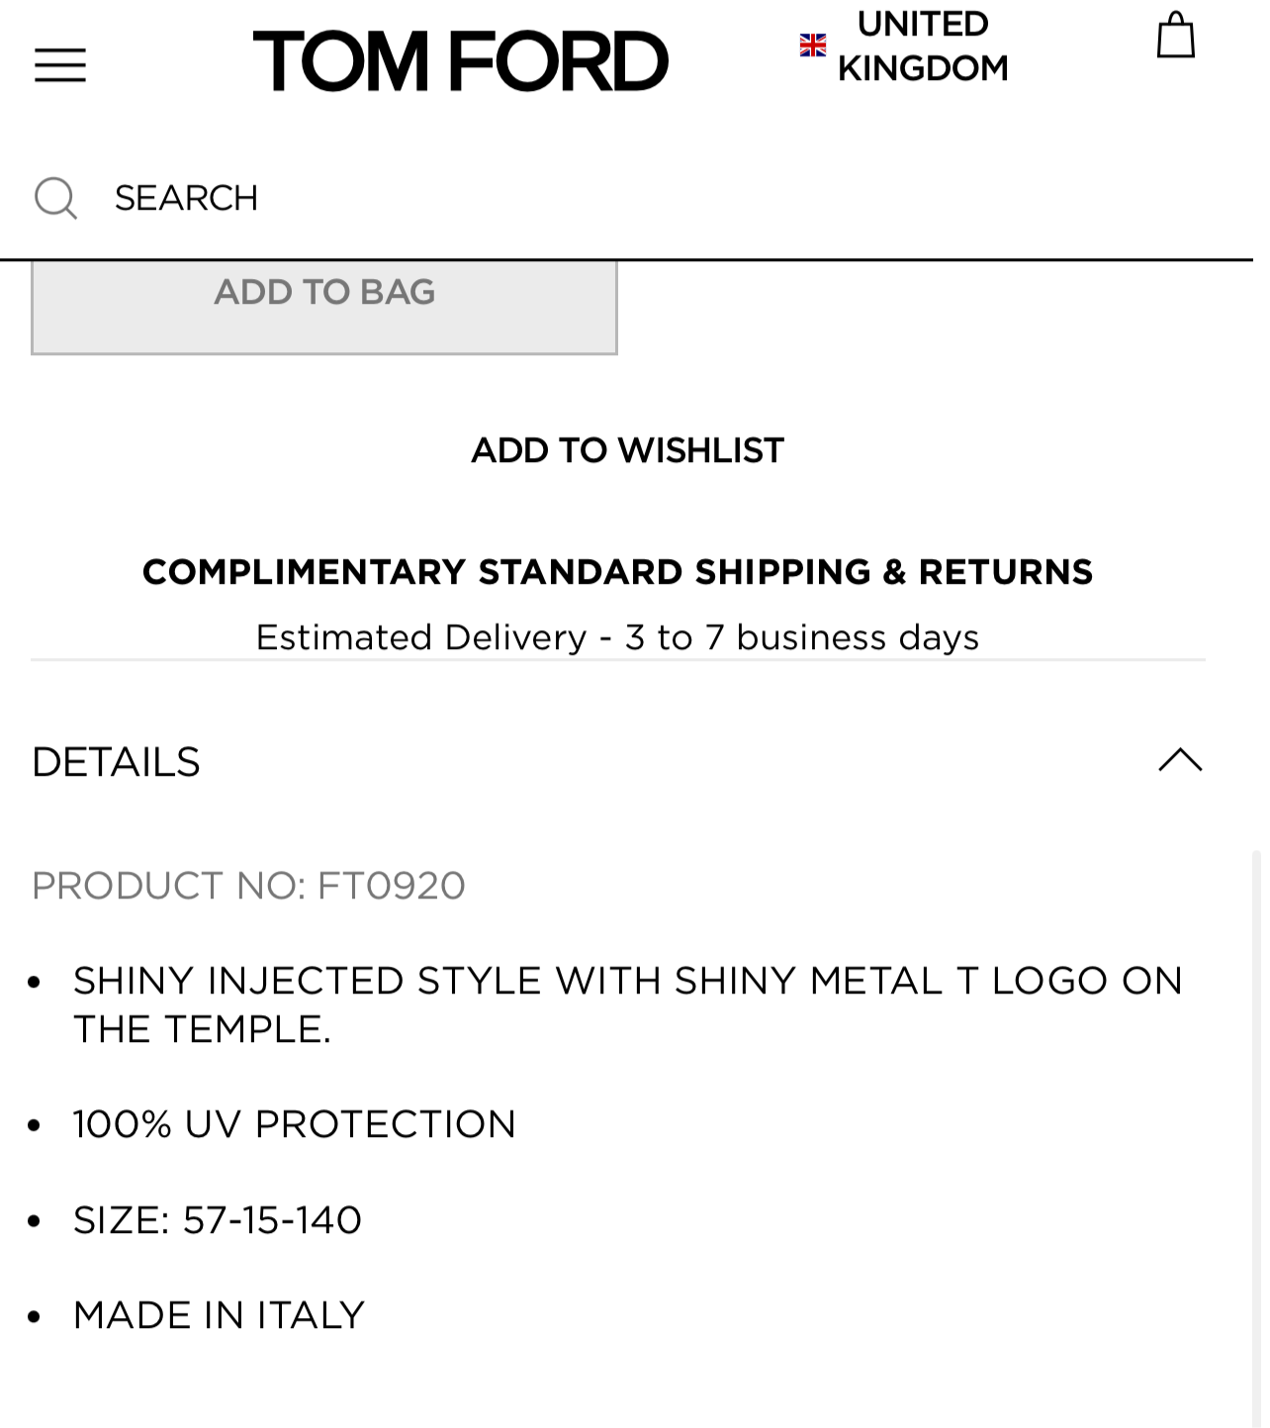Click the UK flag icon
Image resolution: width=1270 pixels, height=1428 pixels.
(813, 46)
